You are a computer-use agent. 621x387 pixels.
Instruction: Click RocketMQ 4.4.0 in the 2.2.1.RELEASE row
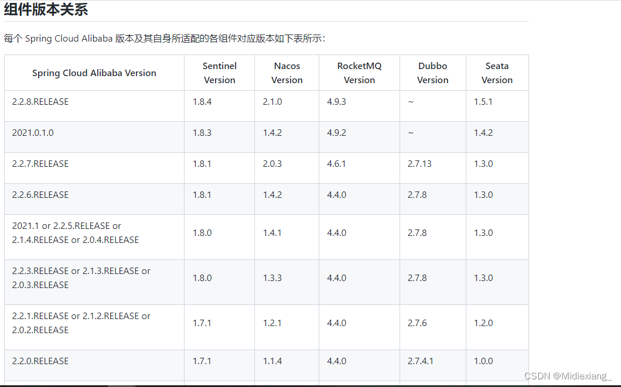click(x=337, y=323)
